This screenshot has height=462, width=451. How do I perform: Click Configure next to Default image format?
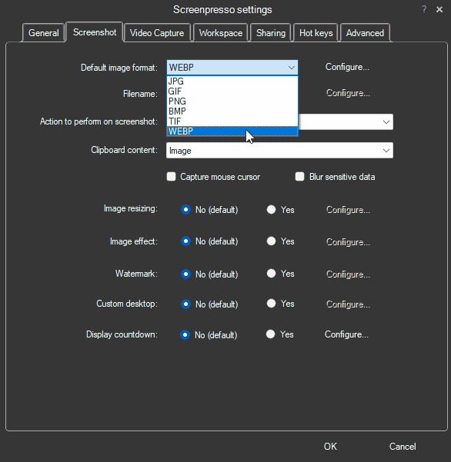[347, 67]
